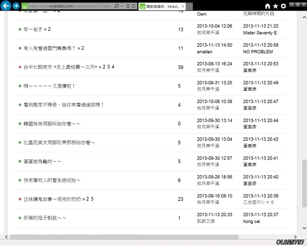The width and height of the screenshot is (307, 246).
Task: Open the topic 有人有看過雲門舞集嗎?
Action: tap(49, 48)
